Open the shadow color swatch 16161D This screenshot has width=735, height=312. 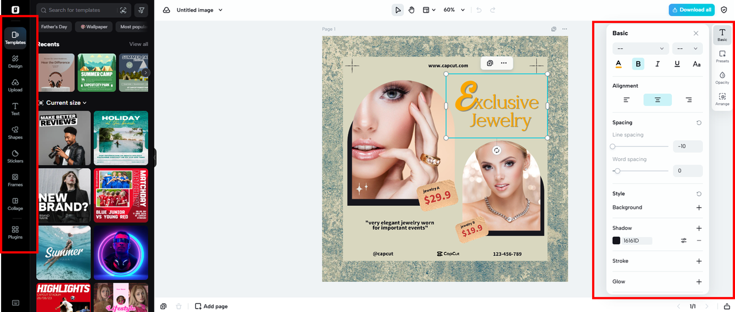[616, 241]
